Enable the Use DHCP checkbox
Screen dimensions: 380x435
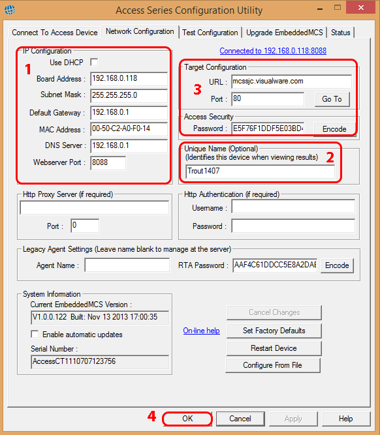[x=94, y=62]
